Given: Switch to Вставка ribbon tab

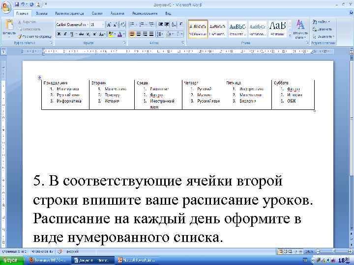Looking at the screenshot, I should (x=42, y=14).
